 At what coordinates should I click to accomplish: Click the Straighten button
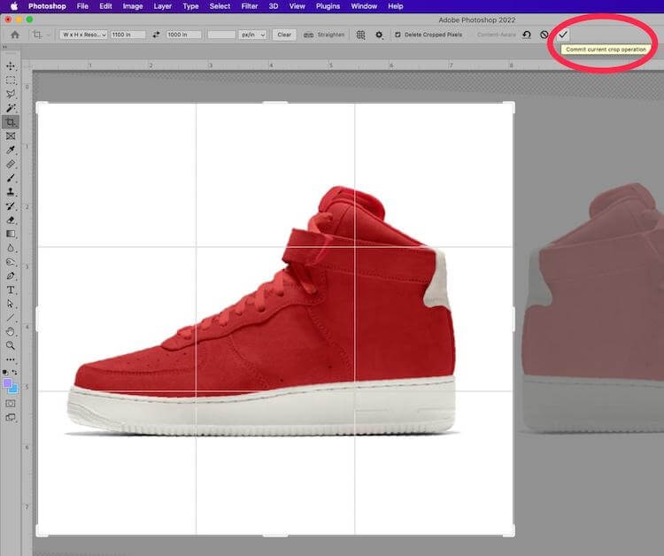(326, 35)
